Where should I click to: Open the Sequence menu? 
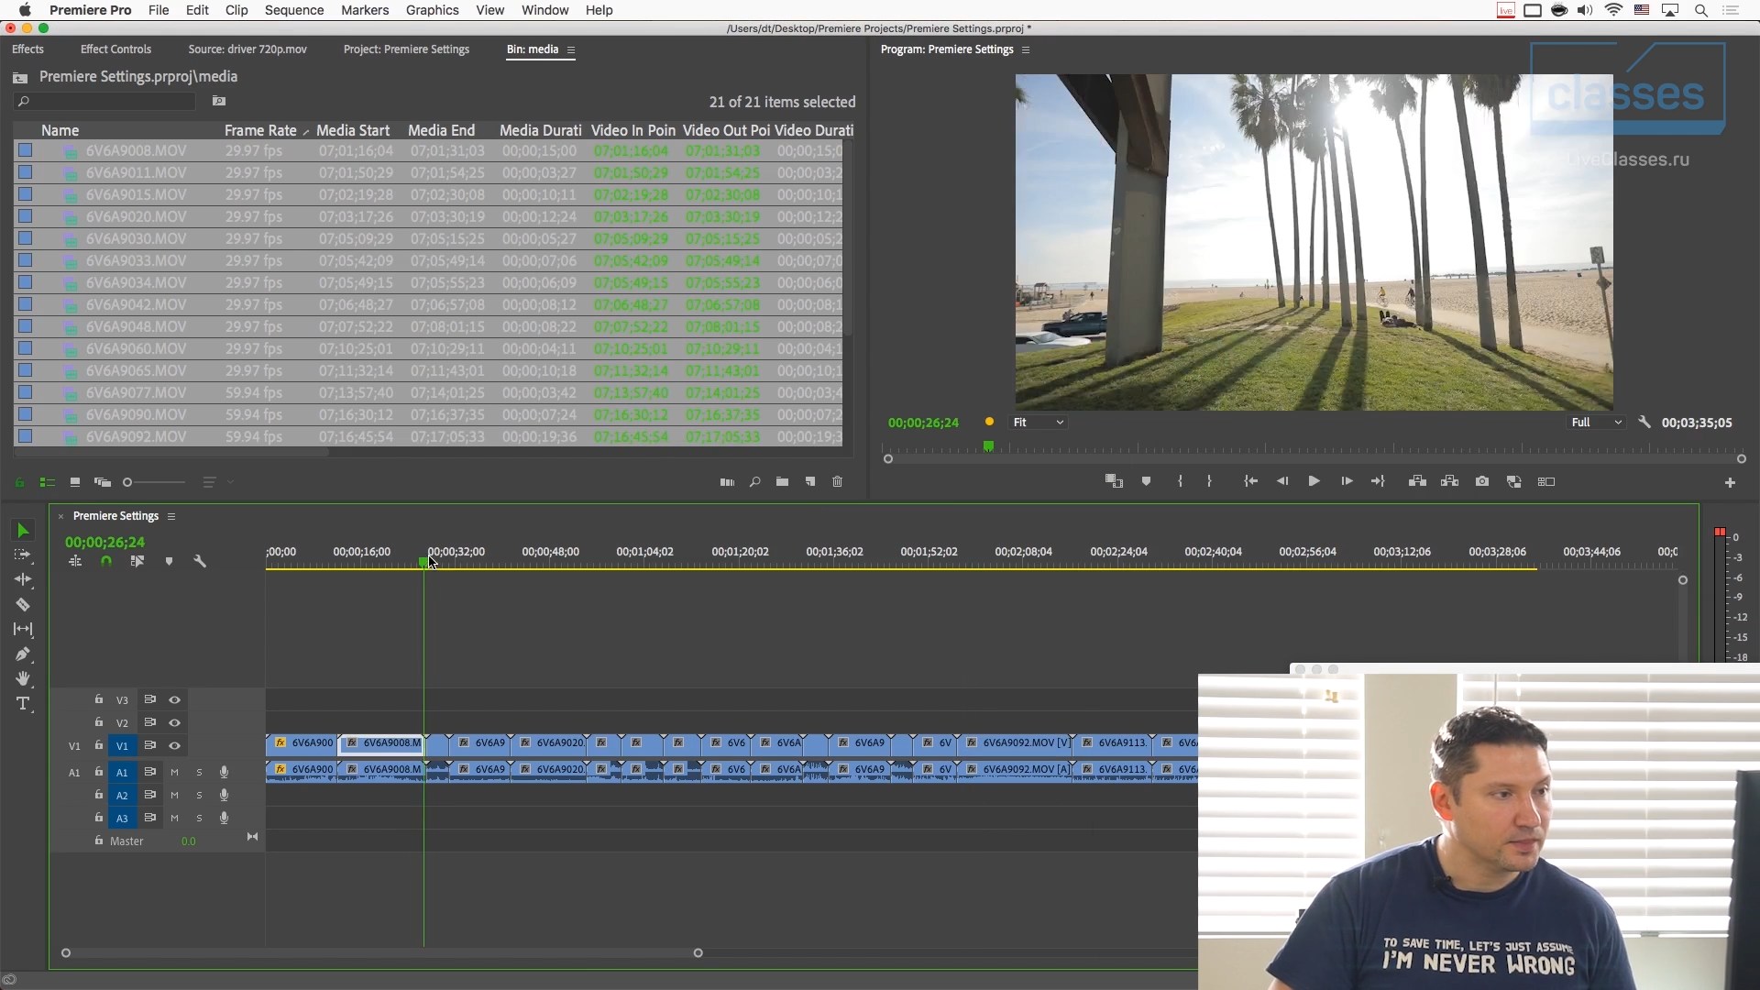(x=293, y=10)
